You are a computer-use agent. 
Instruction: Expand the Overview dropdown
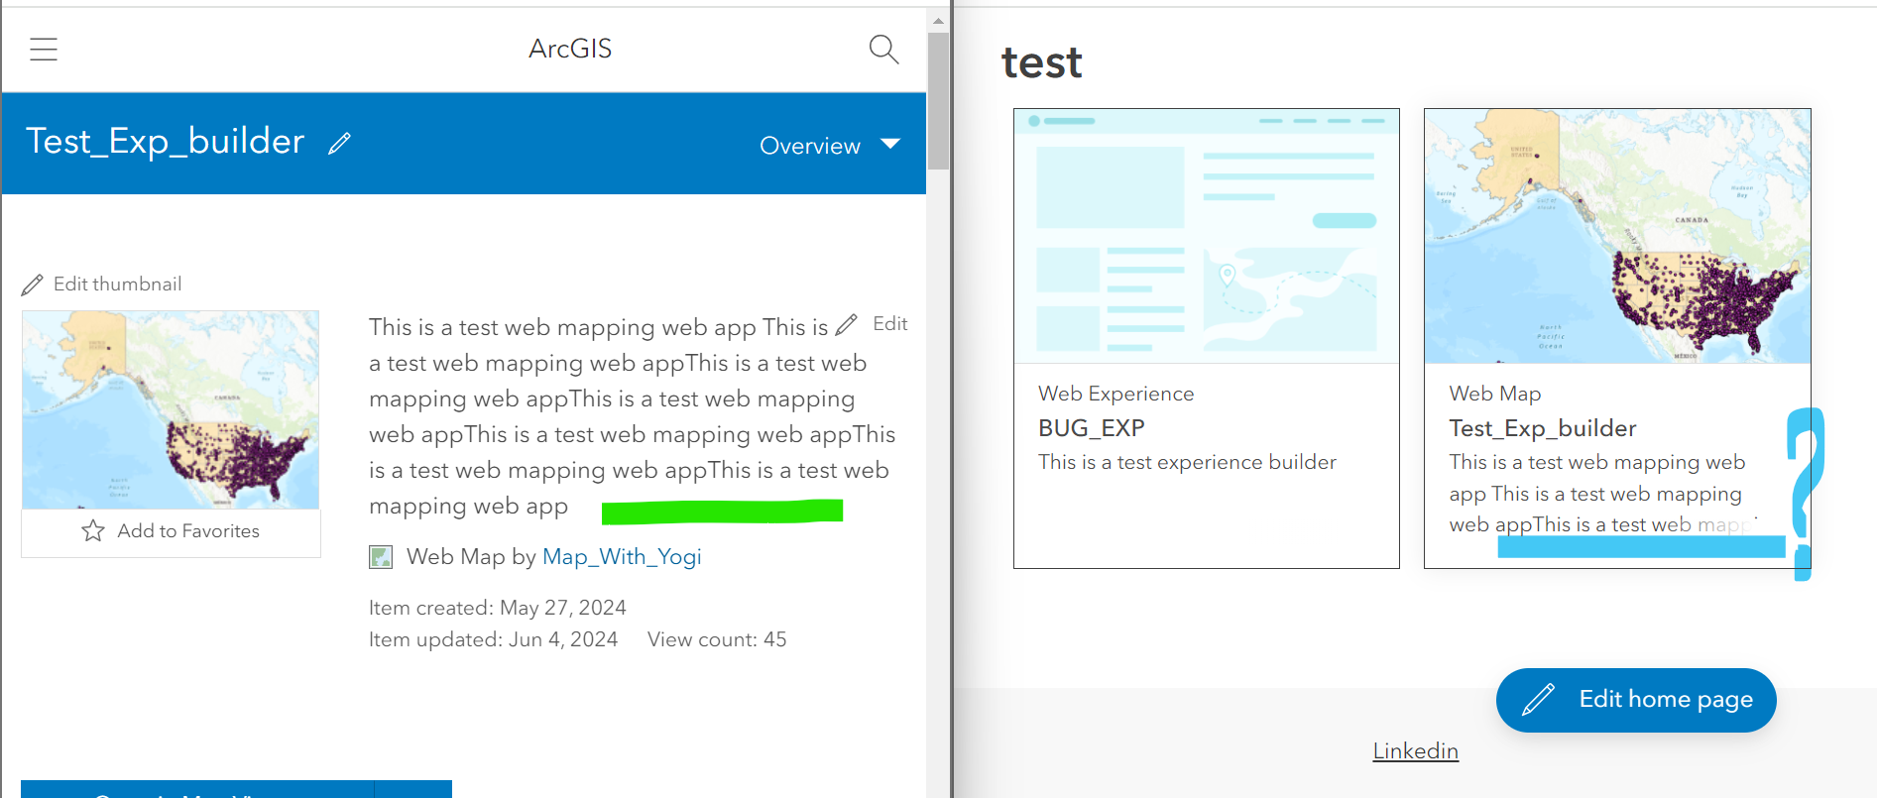click(x=830, y=146)
